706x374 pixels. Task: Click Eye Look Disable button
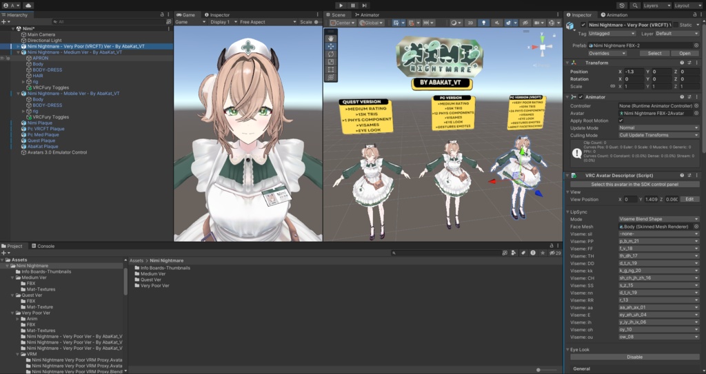coord(635,357)
